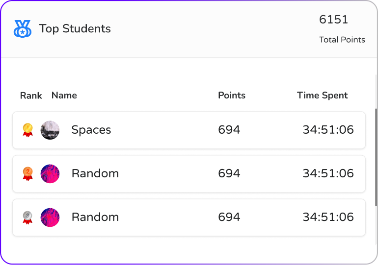Screen dimensions: 378x265
Task: Click the Total Points label
Action: click(x=342, y=40)
